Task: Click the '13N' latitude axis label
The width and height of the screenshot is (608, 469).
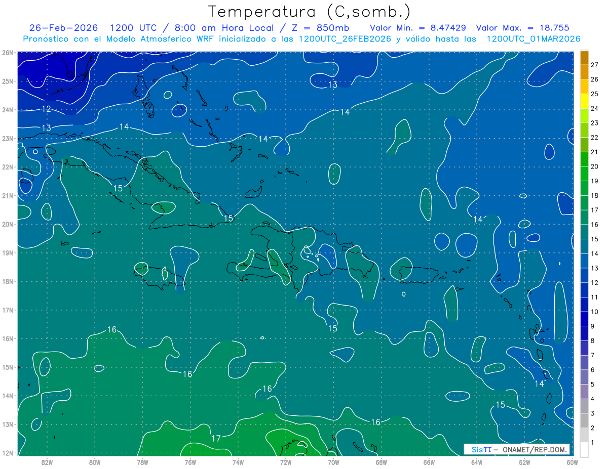Action: tap(8, 424)
